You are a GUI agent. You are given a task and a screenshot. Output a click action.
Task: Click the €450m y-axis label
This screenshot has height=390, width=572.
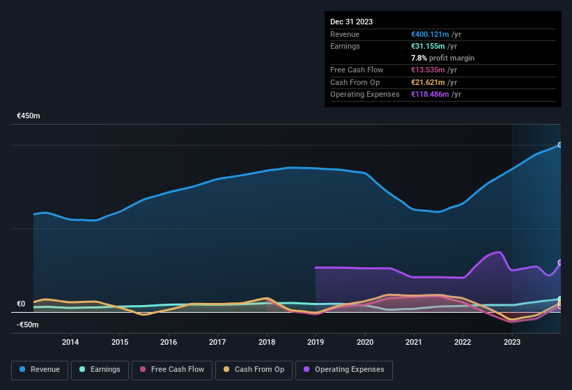[29, 116]
